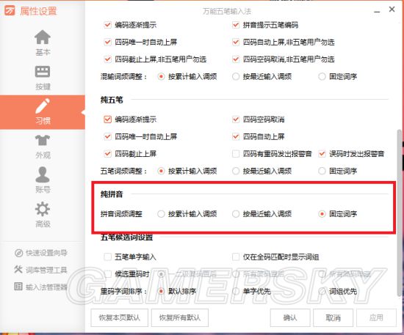Toggle 四码自动上屏,非五笔用户勿选 checkbox

(236, 43)
